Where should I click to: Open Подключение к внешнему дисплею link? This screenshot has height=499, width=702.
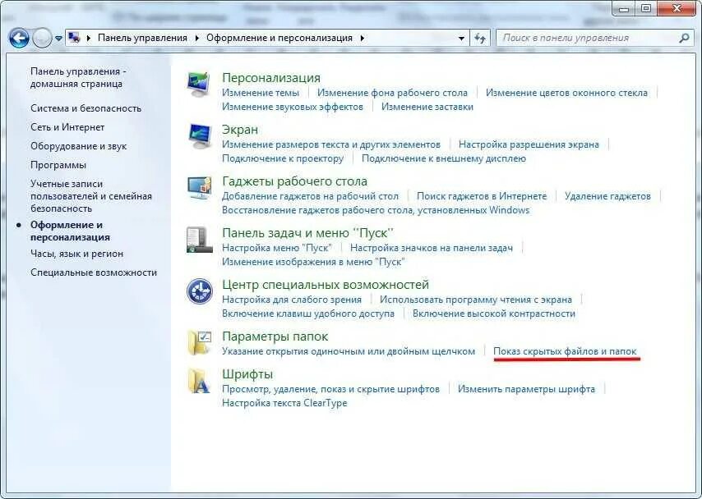coord(444,158)
